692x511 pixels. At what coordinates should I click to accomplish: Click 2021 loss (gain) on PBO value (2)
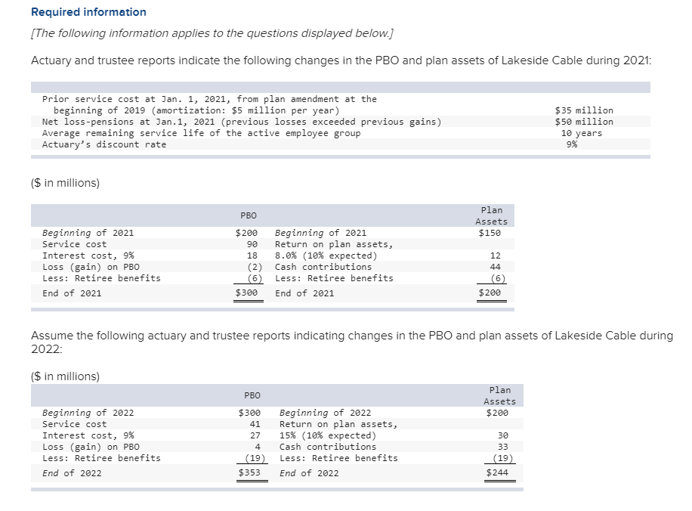click(255, 267)
